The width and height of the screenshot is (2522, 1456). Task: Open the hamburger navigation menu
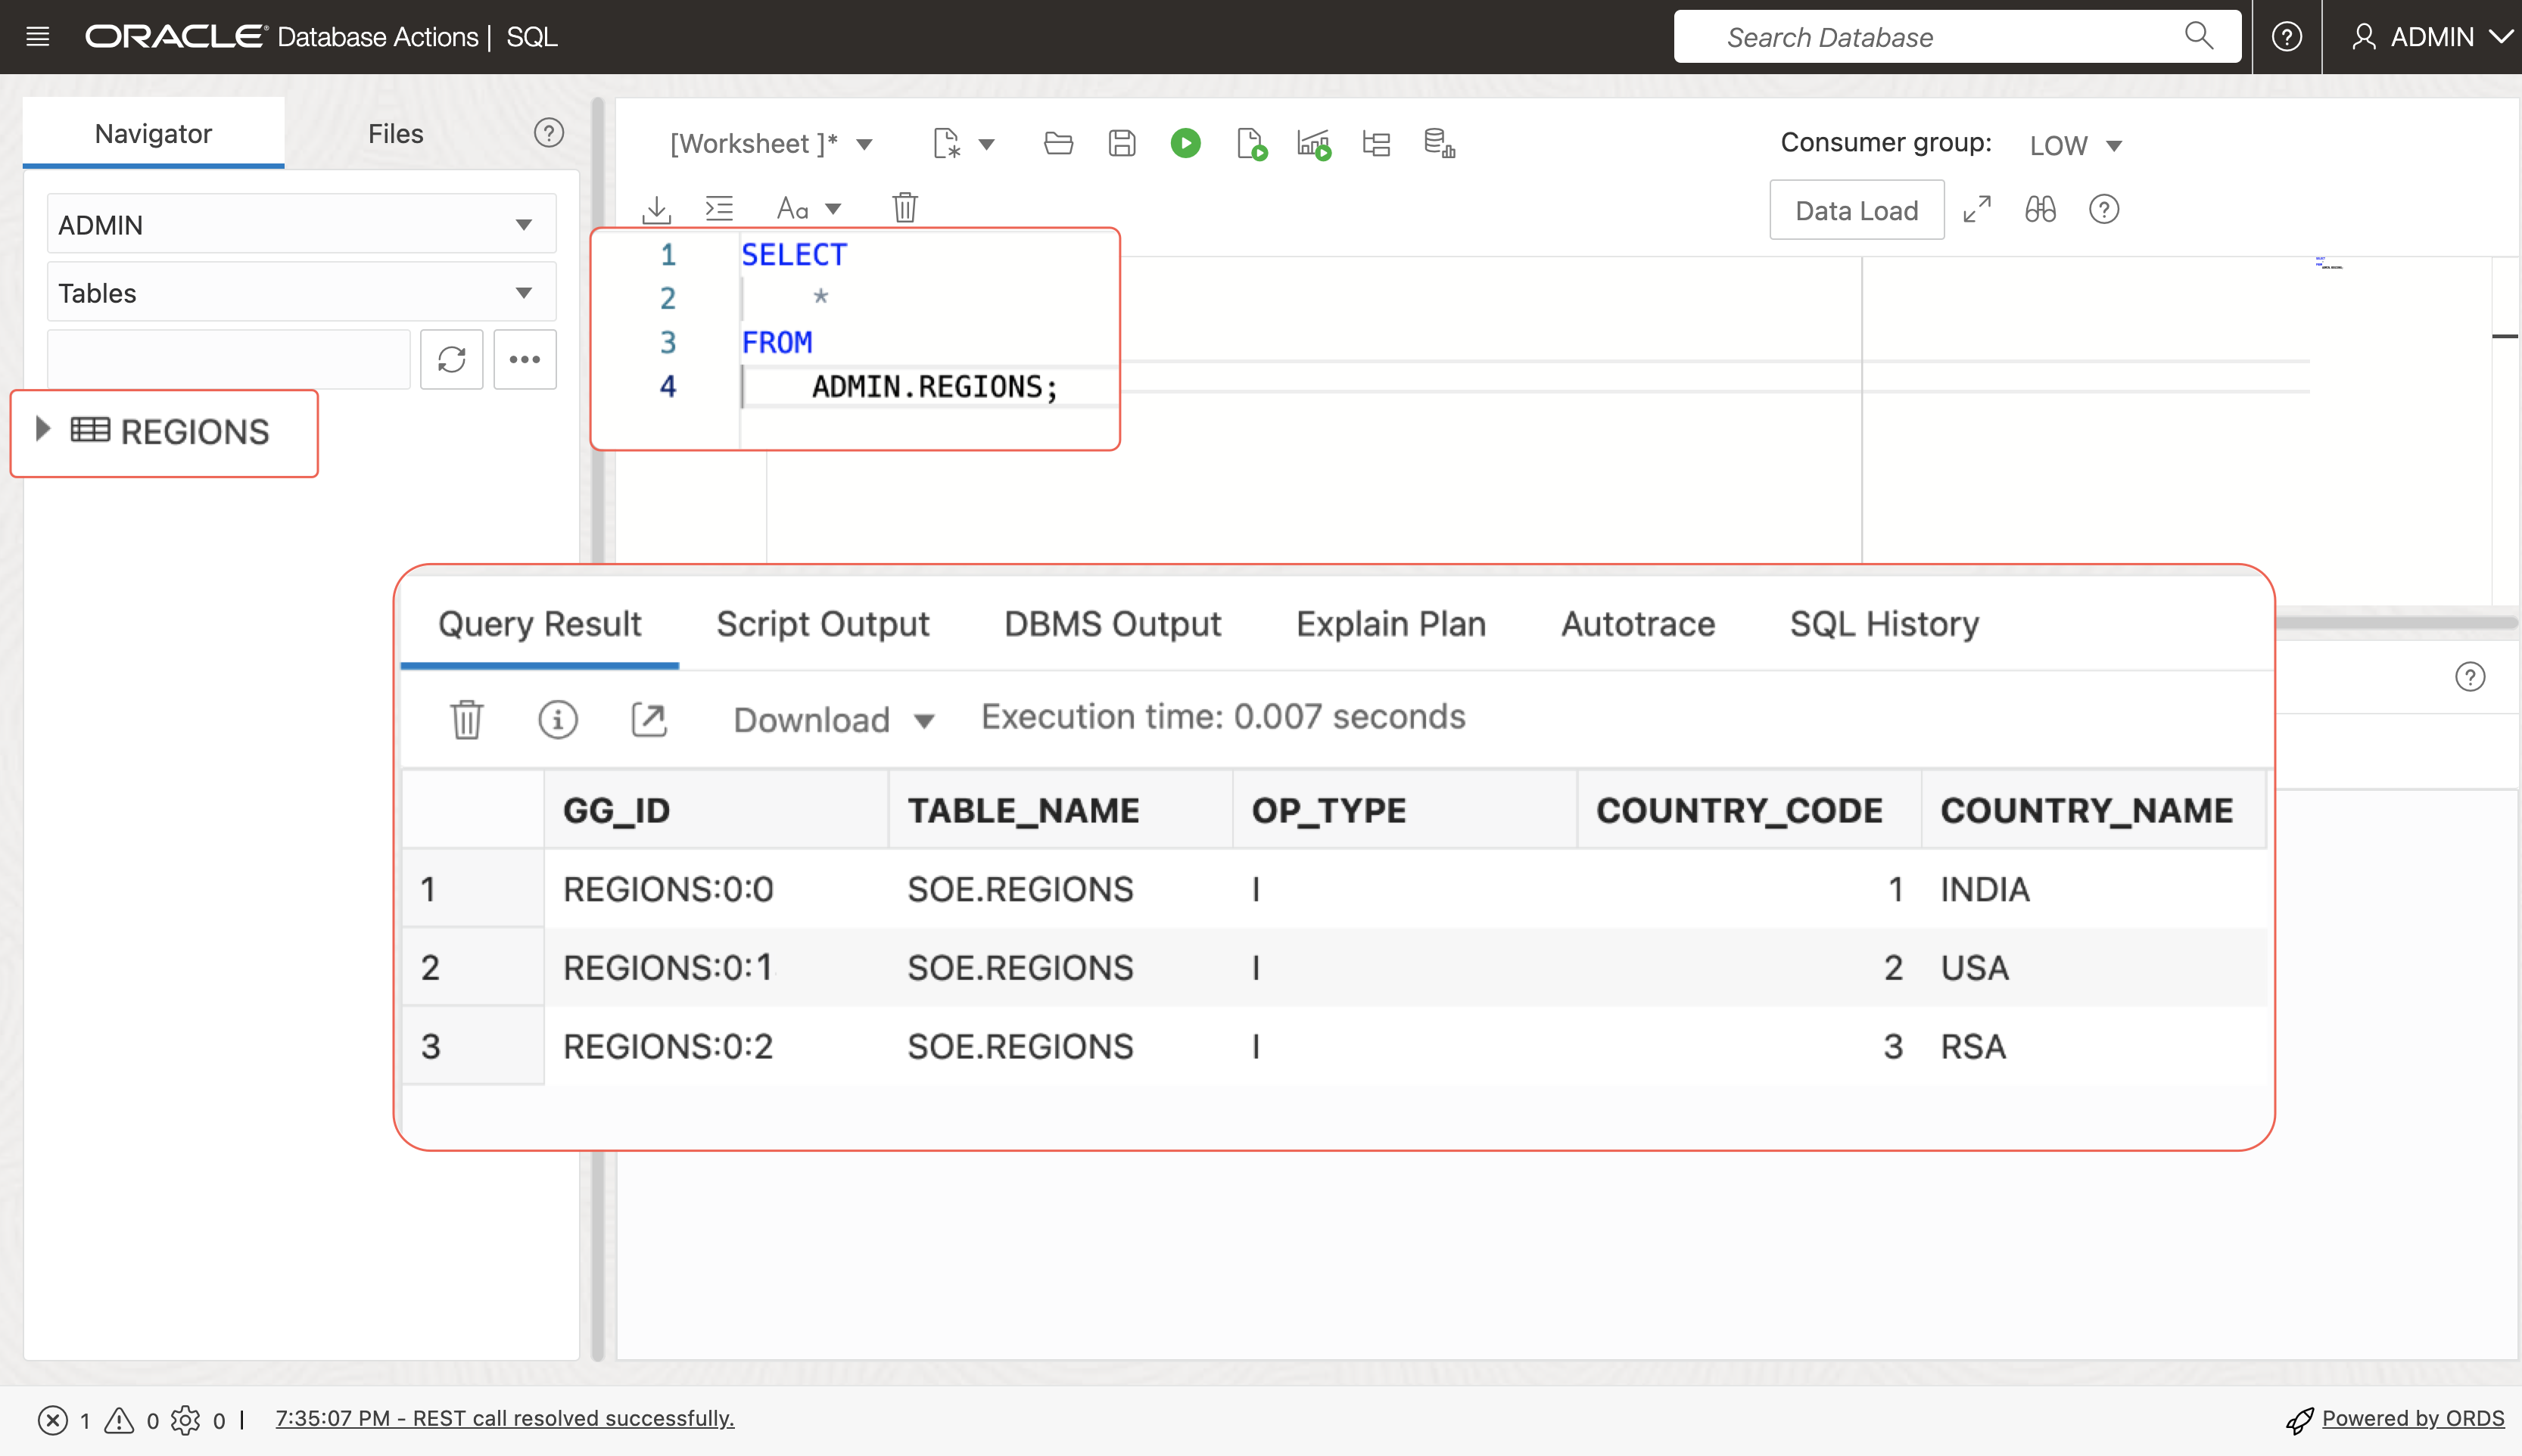[x=38, y=37]
